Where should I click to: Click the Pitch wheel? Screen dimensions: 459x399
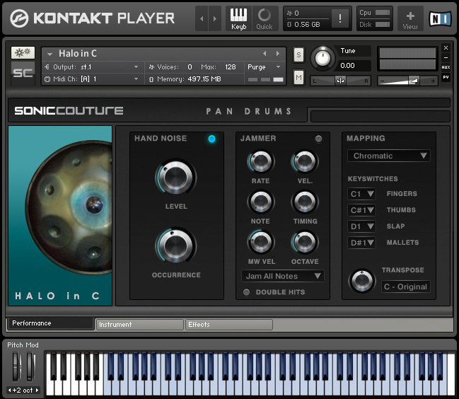click(x=16, y=366)
